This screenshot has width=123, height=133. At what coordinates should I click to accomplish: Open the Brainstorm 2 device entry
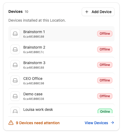click(61, 49)
